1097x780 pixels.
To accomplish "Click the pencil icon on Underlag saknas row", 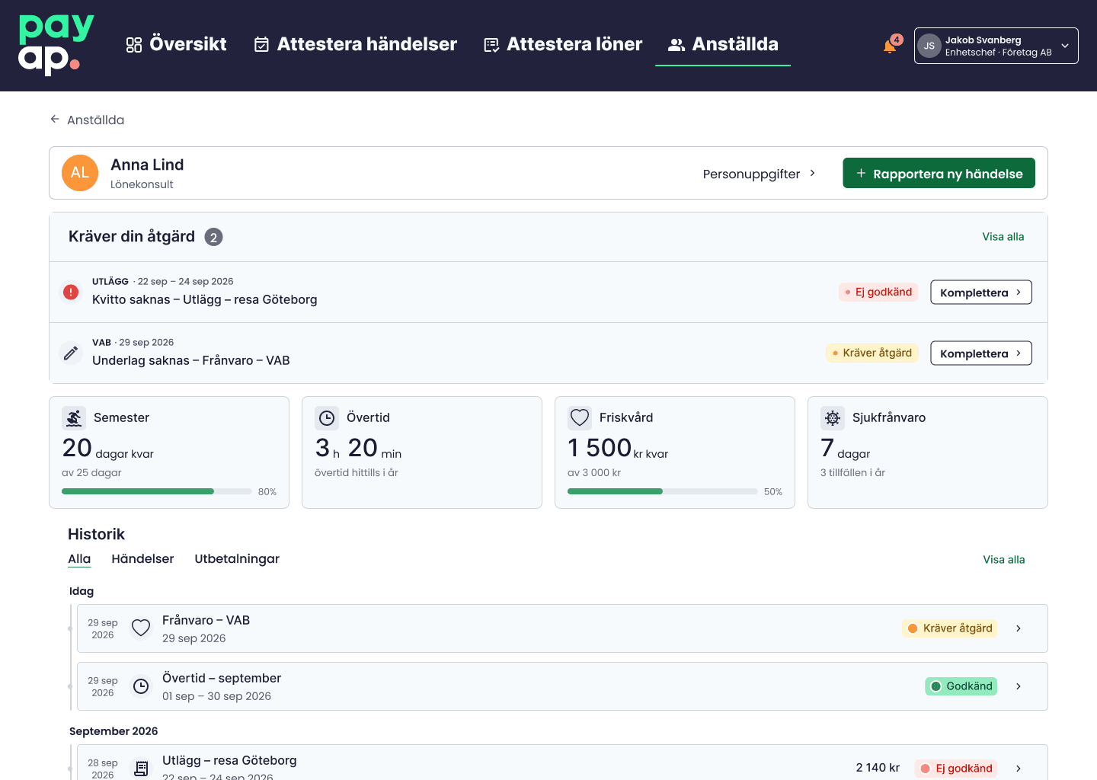I will tap(71, 353).
